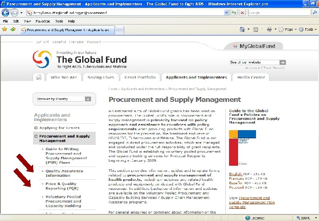Image resolution: width=319 pixels, height=221 pixels.
Task: Open Applying for Grants sidebar item
Action: tap(59, 128)
